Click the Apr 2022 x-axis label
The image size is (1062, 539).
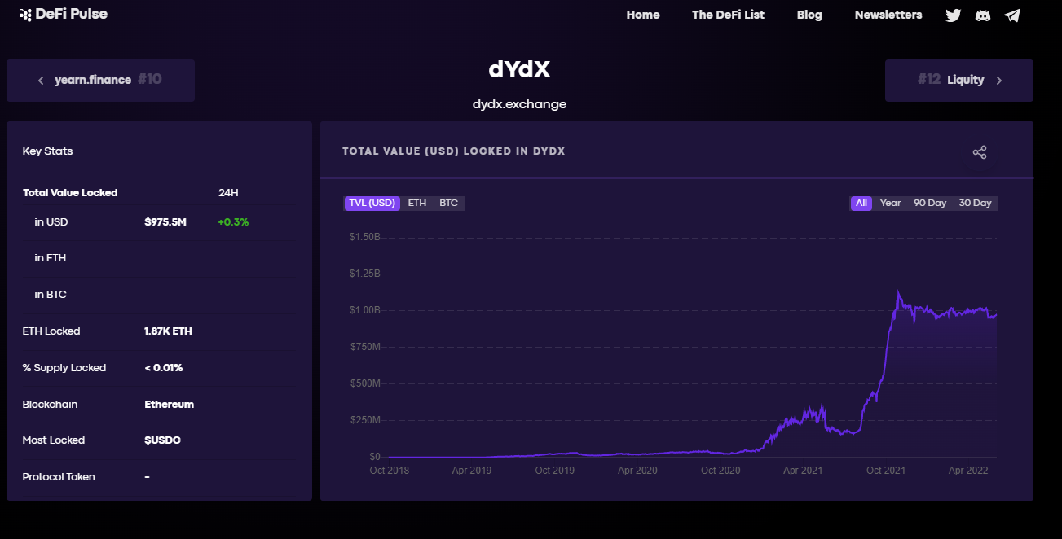coord(968,471)
